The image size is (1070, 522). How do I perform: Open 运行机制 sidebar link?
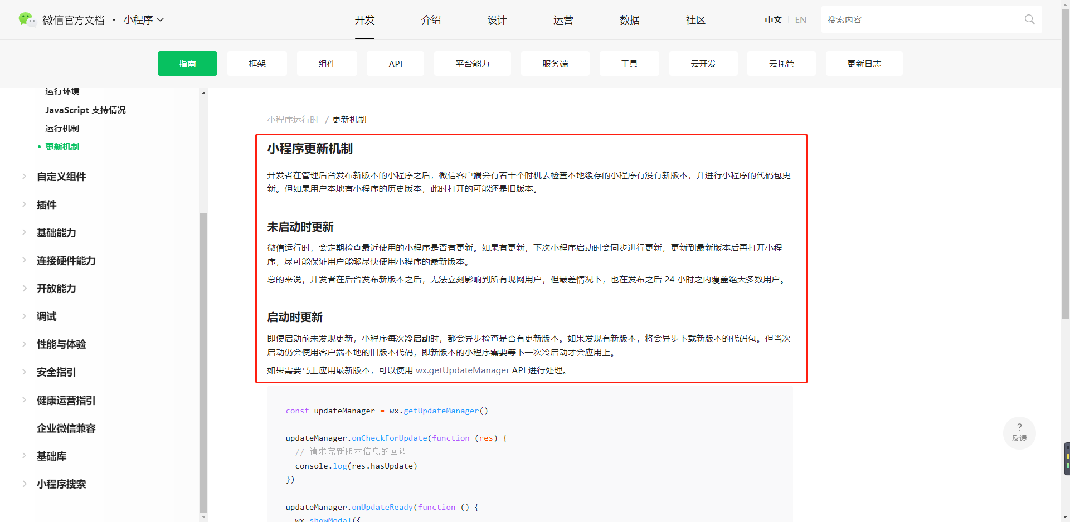(x=62, y=129)
